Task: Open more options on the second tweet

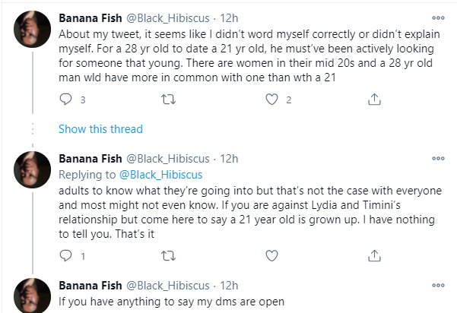Action: [438, 159]
